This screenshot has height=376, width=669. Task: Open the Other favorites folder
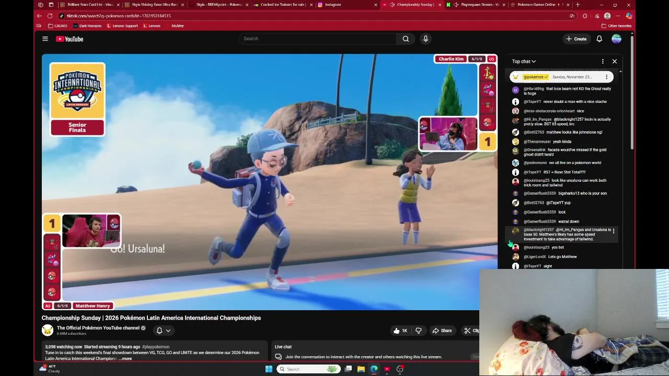(617, 26)
